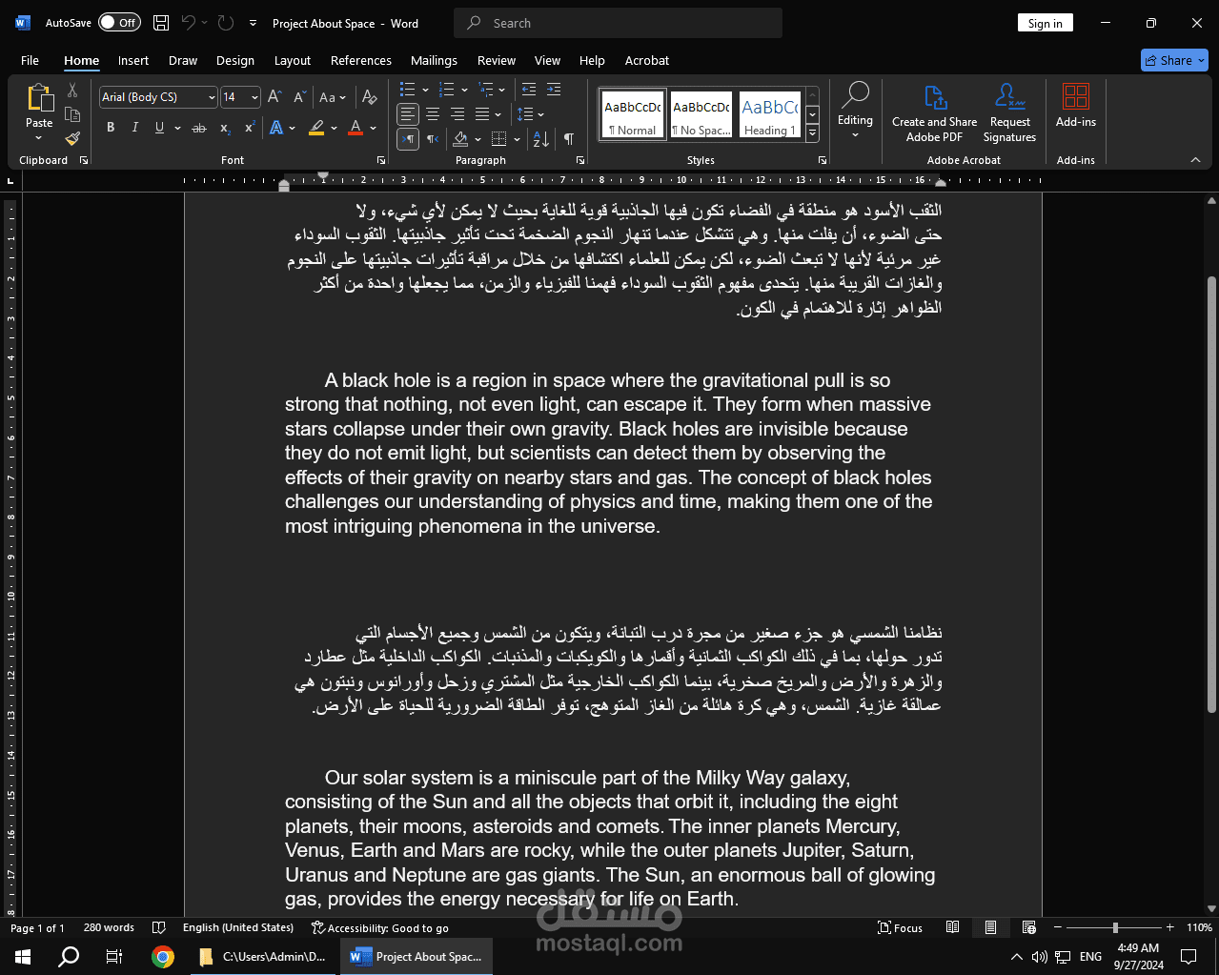
Task: Click the Search box in title bar
Action: coord(618,23)
